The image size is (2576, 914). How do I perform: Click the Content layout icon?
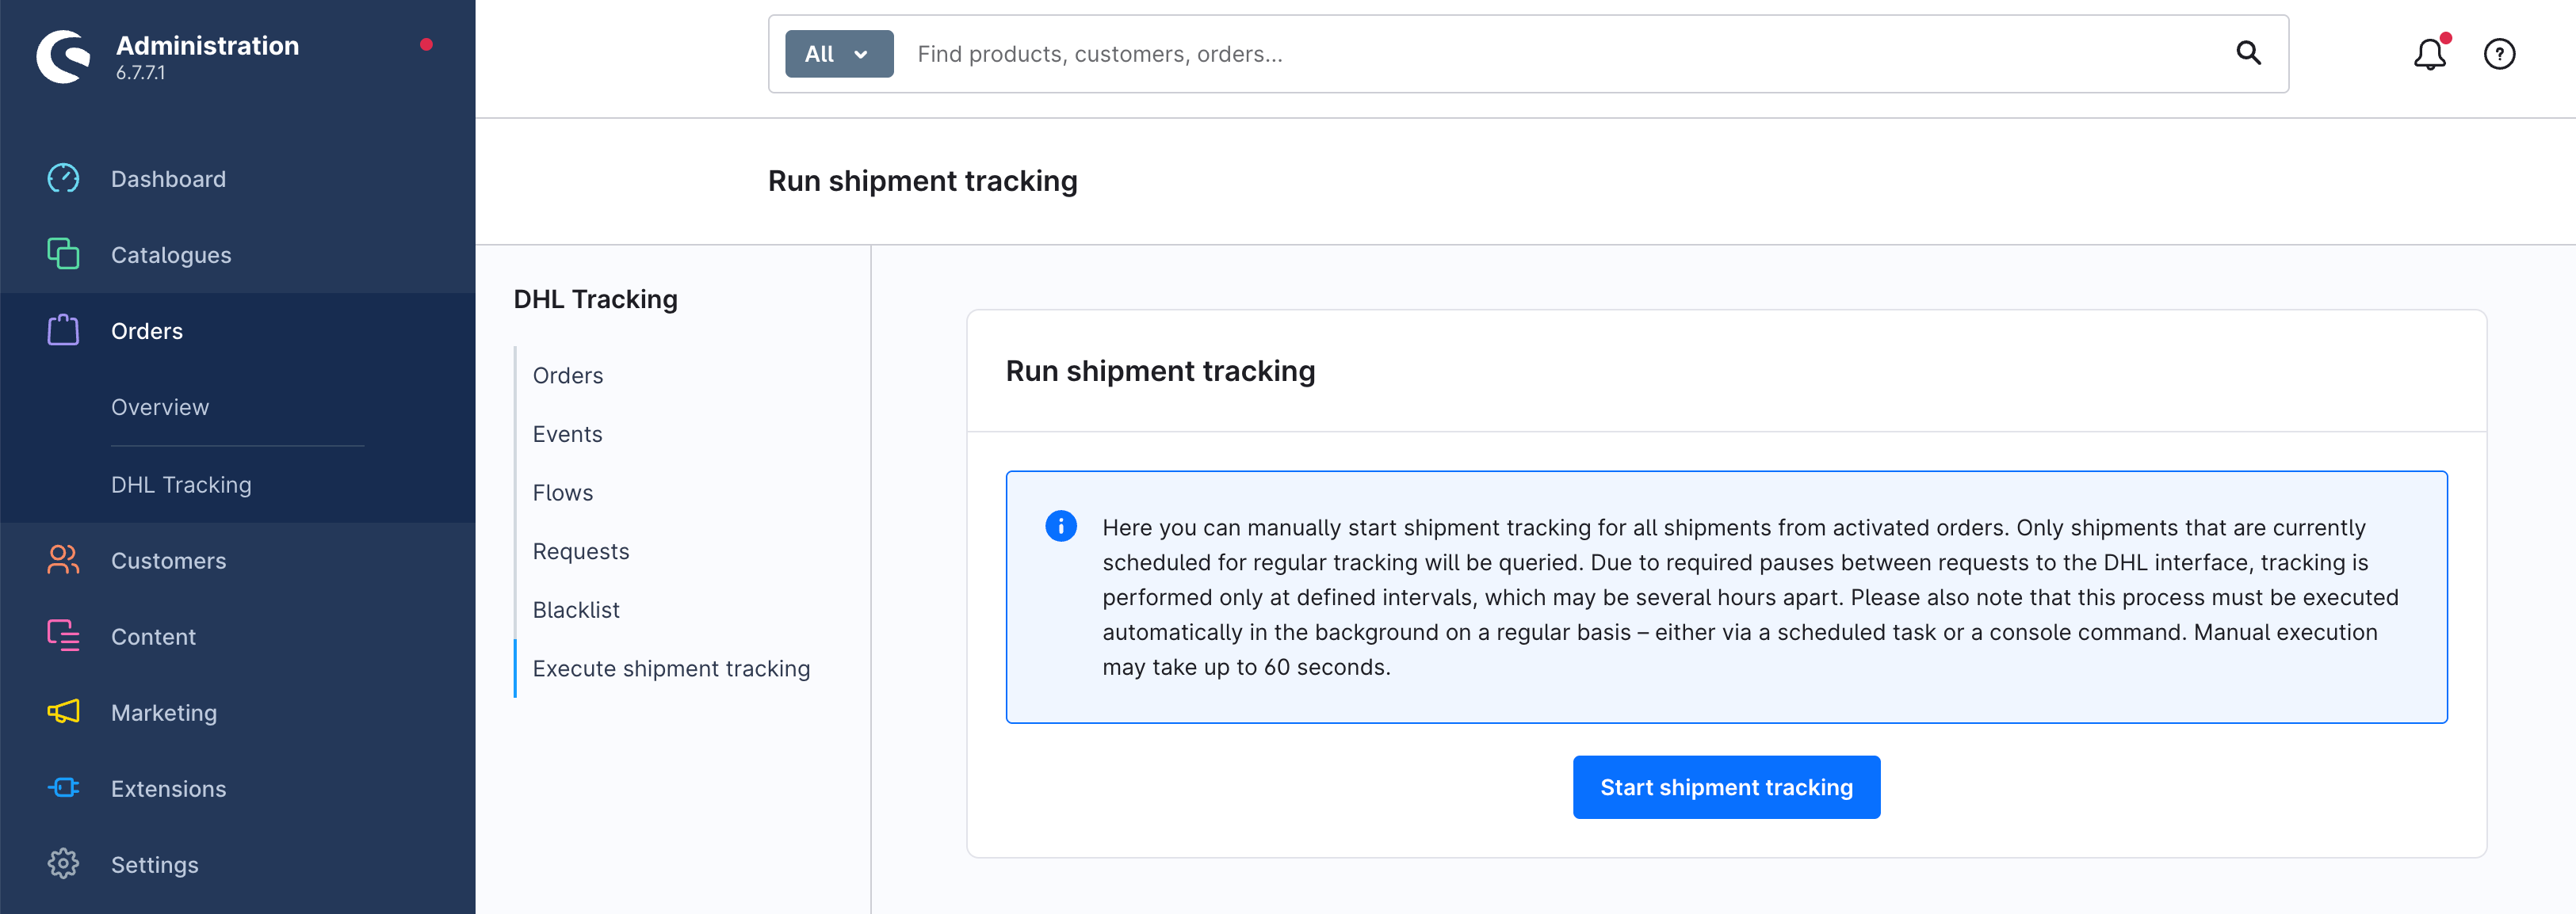[x=63, y=635]
